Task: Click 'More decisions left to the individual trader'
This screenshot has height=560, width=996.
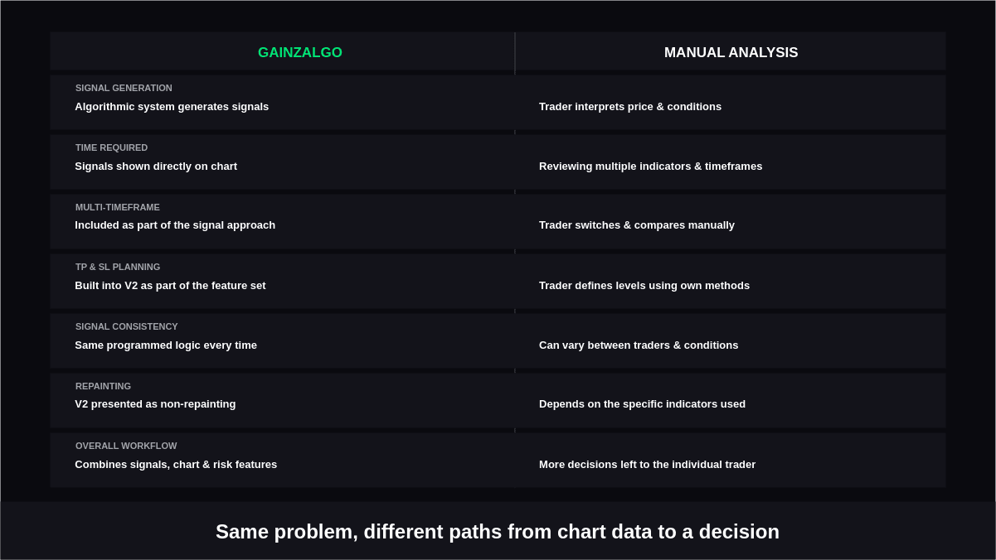Action: point(647,465)
